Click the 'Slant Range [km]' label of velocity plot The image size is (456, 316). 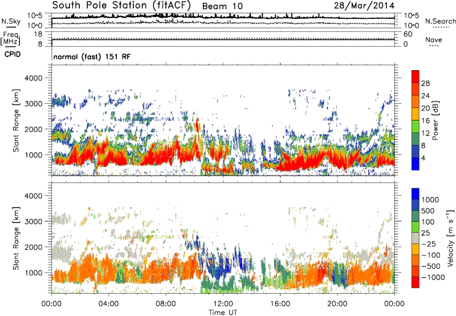[16, 238]
